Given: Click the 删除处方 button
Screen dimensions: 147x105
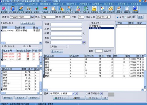Looking at the screenshot, I should 8,98.
